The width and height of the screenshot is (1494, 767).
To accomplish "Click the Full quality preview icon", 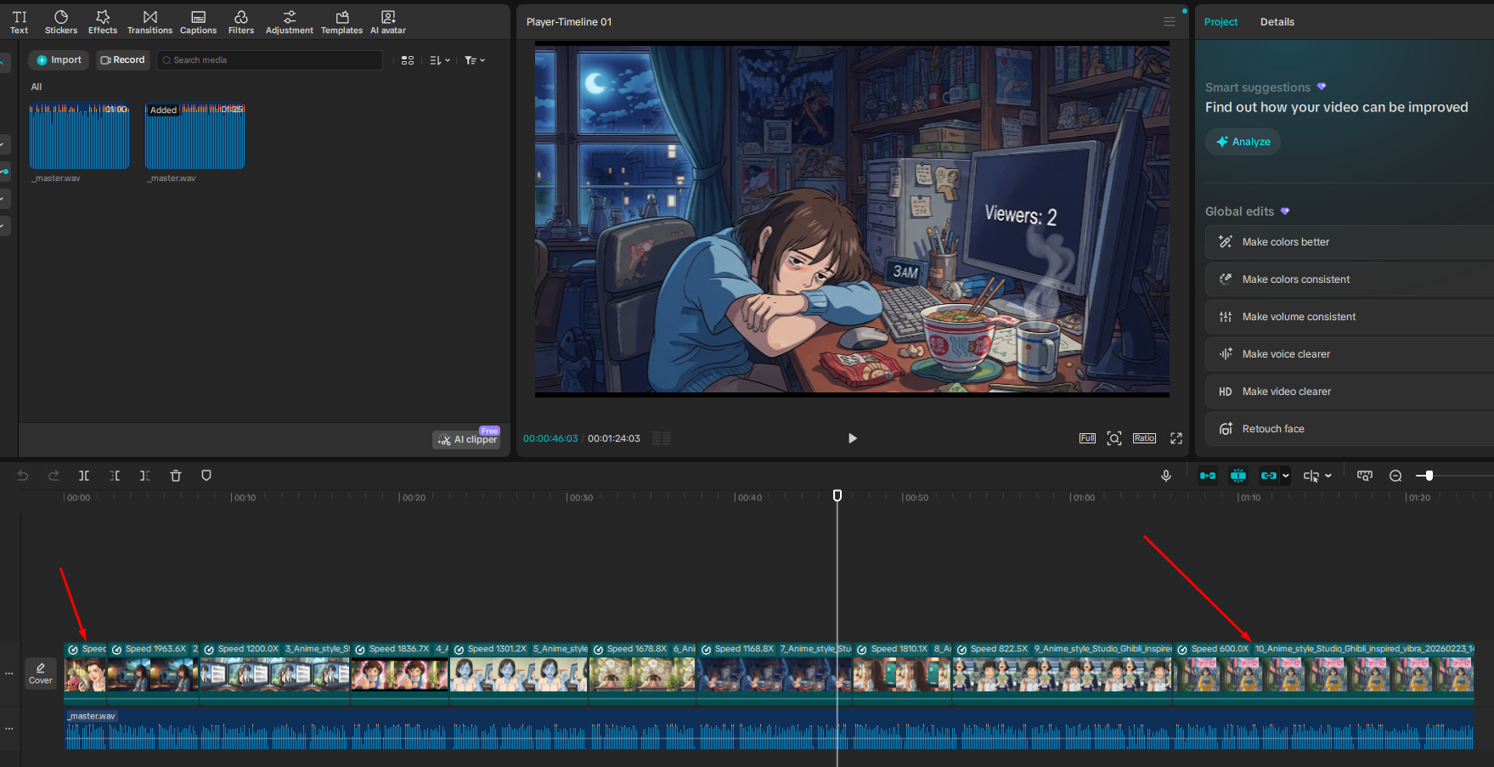I will pos(1087,438).
